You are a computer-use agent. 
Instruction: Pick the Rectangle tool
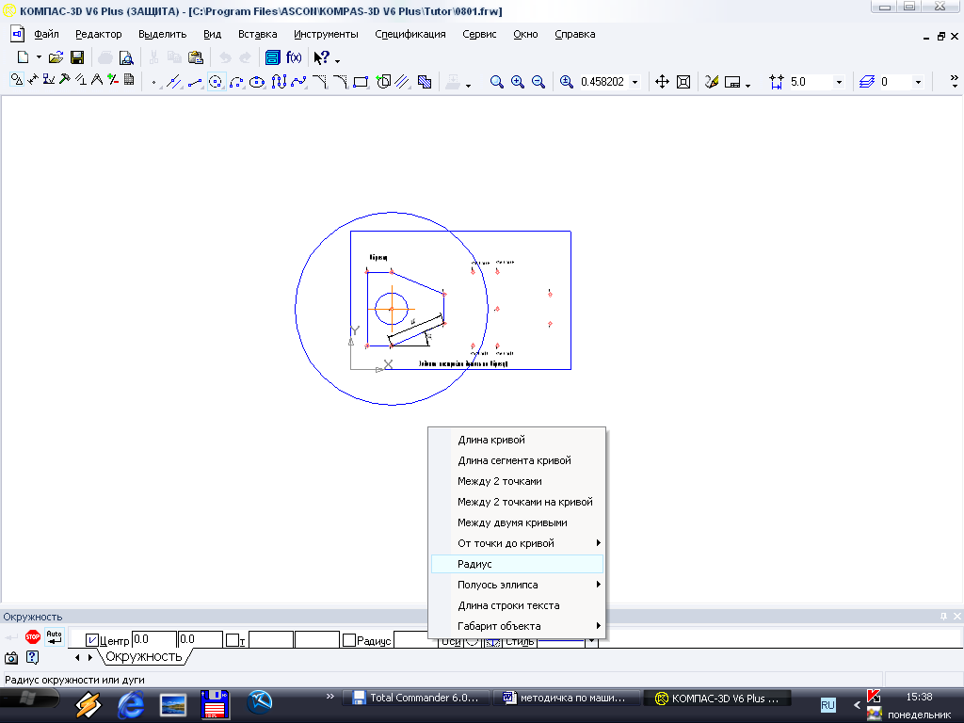pyautogui.click(x=361, y=82)
